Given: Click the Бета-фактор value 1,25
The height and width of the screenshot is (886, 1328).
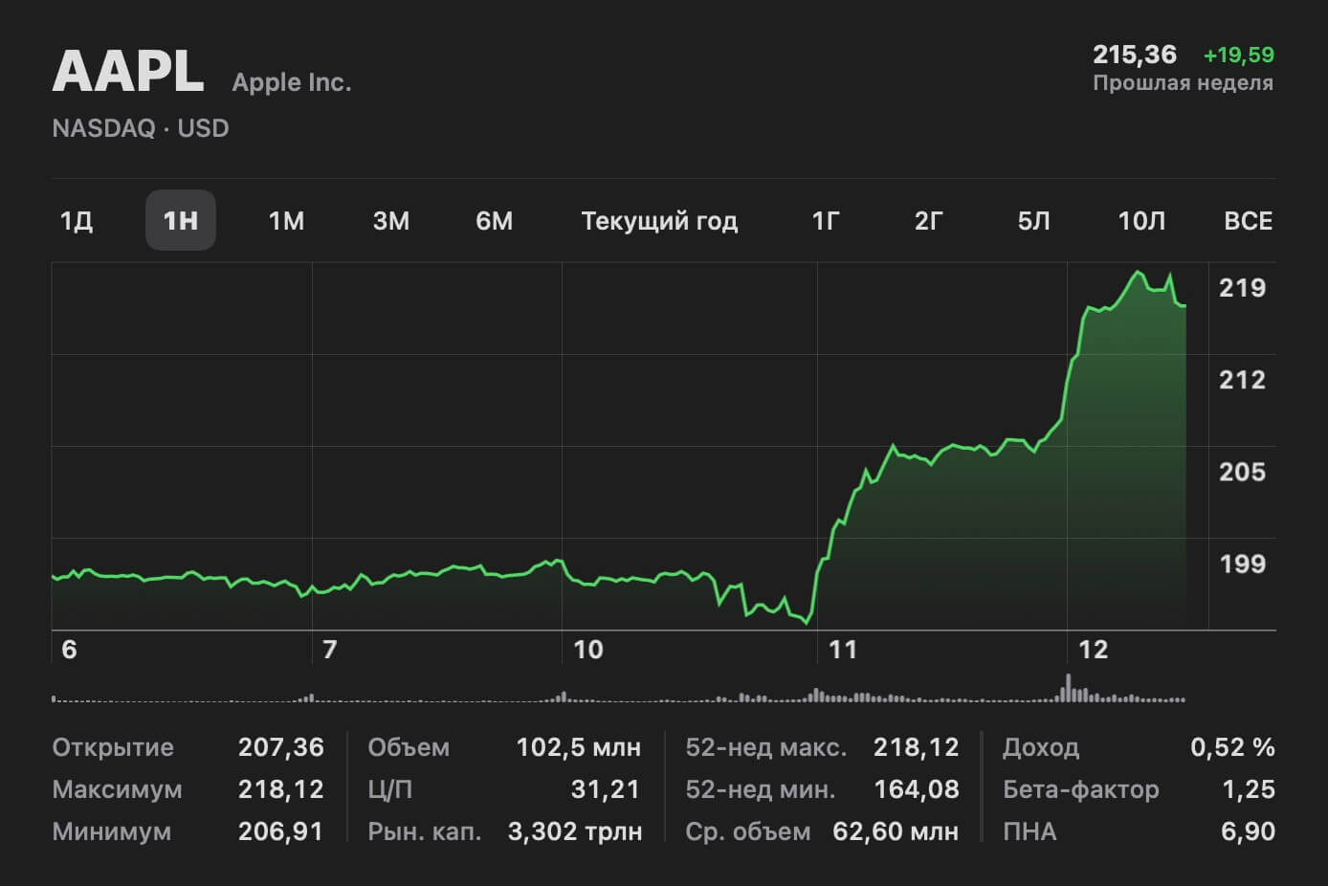Looking at the screenshot, I should pos(1249,789).
